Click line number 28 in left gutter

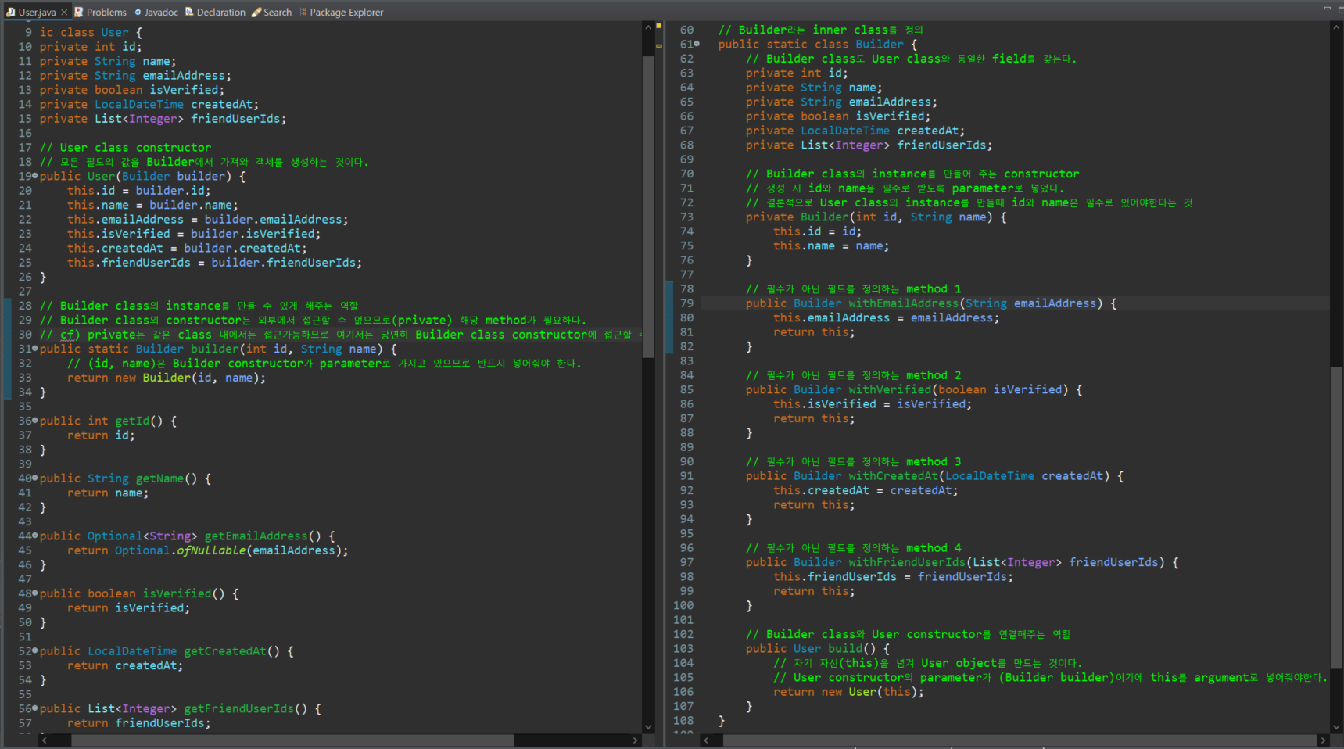click(x=25, y=306)
